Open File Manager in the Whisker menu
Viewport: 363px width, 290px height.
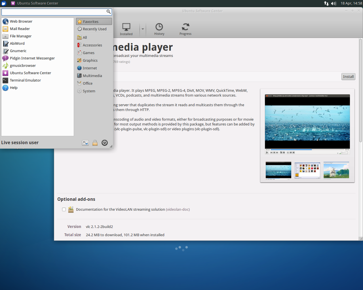coord(37,36)
